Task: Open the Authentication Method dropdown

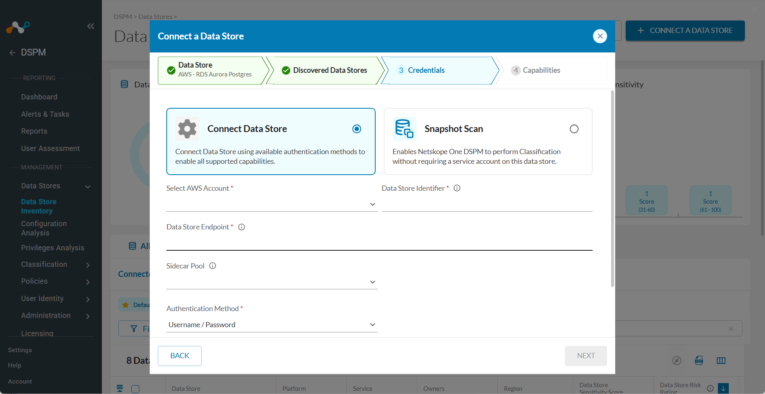Action: [x=272, y=325]
